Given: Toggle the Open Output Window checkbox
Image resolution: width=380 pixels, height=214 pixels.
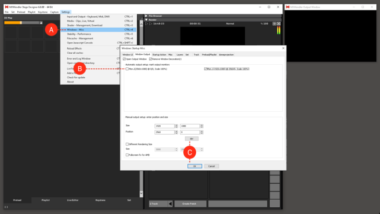Looking at the screenshot, I should [x=124, y=59].
